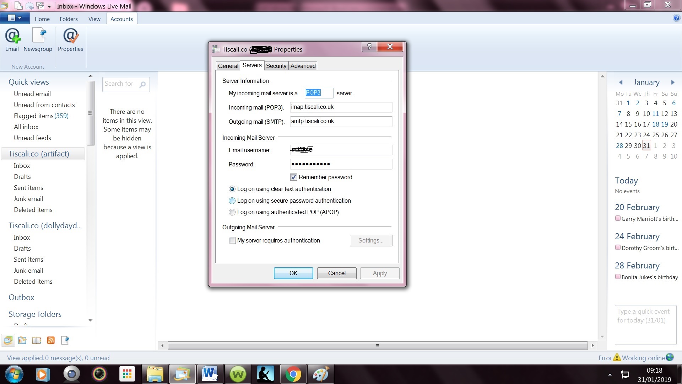The image size is (682, 384).
Task: Go to previous month in calendar
Action: (x=621, y=82)
